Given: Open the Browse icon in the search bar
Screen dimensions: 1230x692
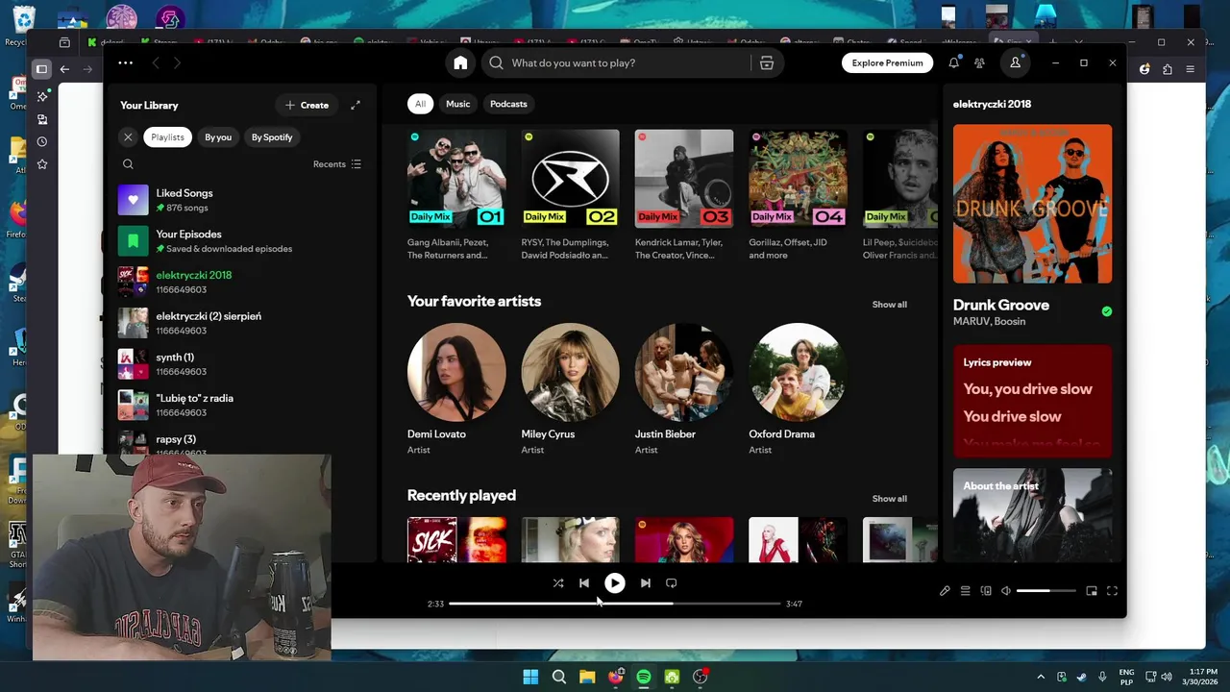Looking at the screenshot, I should point(766,62).
